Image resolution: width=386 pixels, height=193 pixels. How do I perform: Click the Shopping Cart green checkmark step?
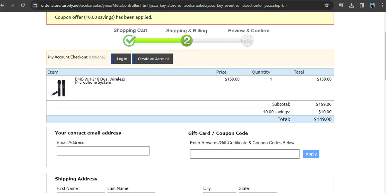pyautogui.click(x=129, y=41)
